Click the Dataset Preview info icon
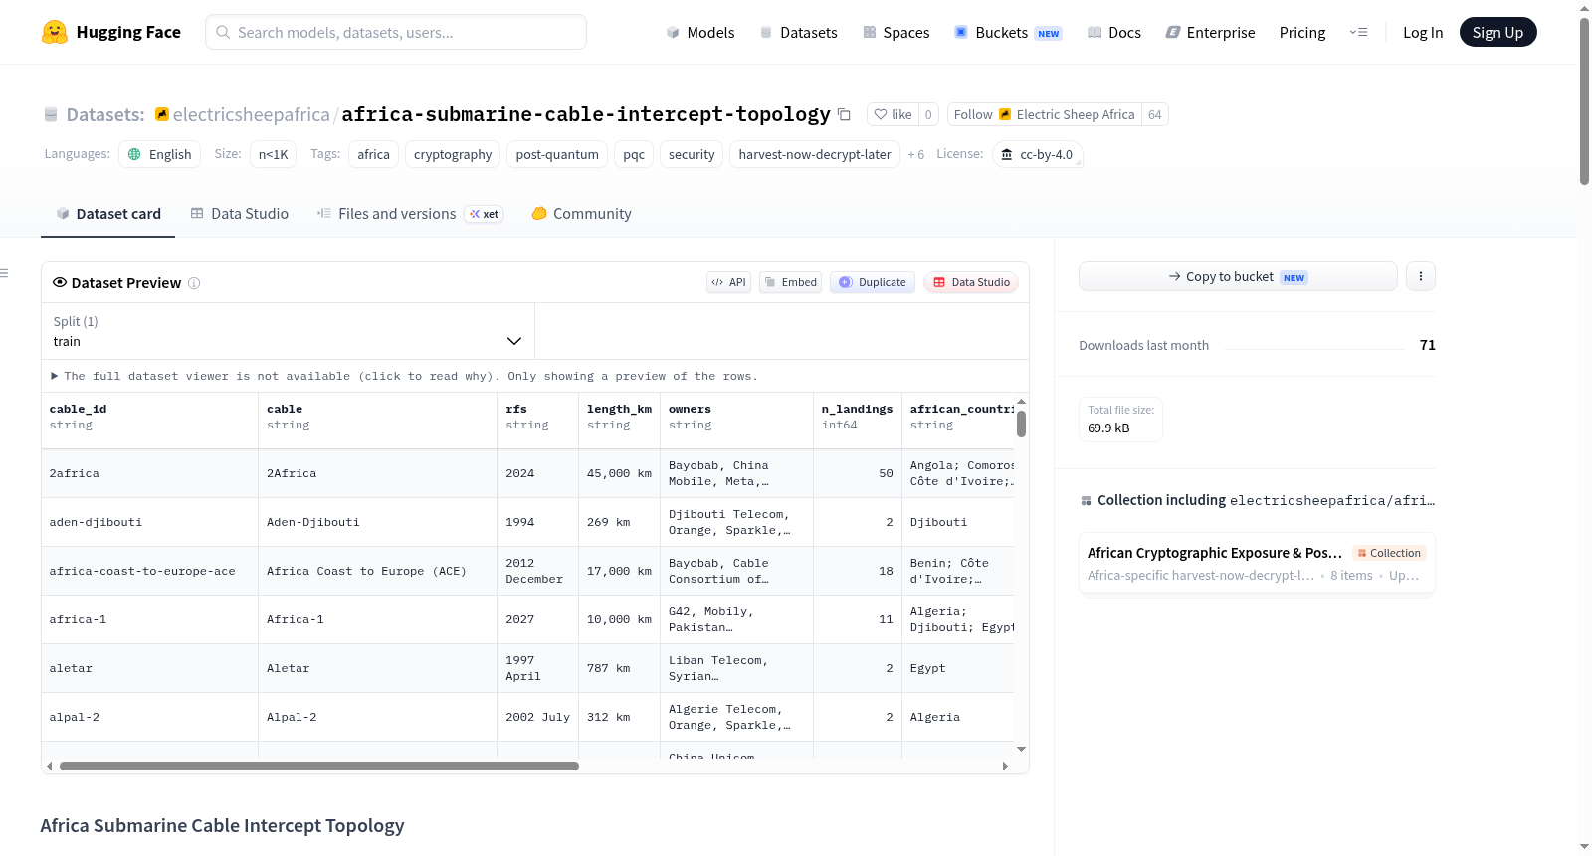 194,283
